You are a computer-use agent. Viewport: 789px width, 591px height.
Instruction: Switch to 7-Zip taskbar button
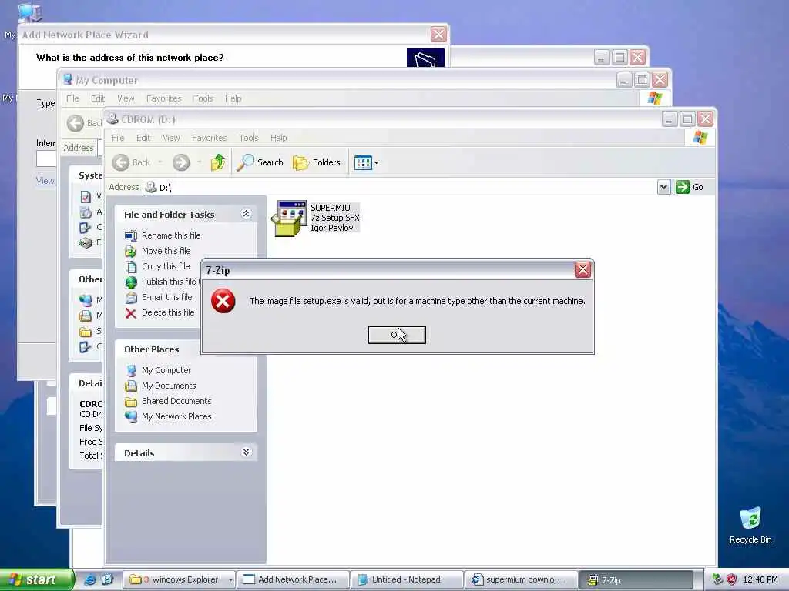point(635,579)
